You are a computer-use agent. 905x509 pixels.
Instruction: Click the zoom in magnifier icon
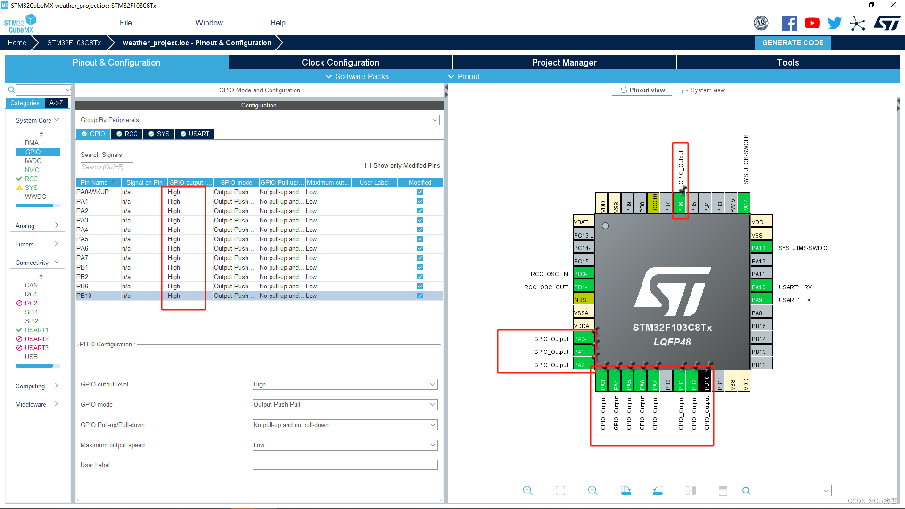click(528, 491)
